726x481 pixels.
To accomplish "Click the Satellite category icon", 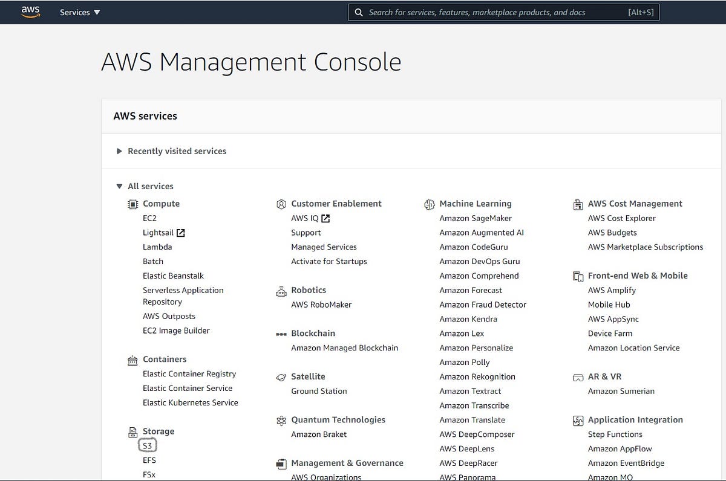I will pos(281,376).
